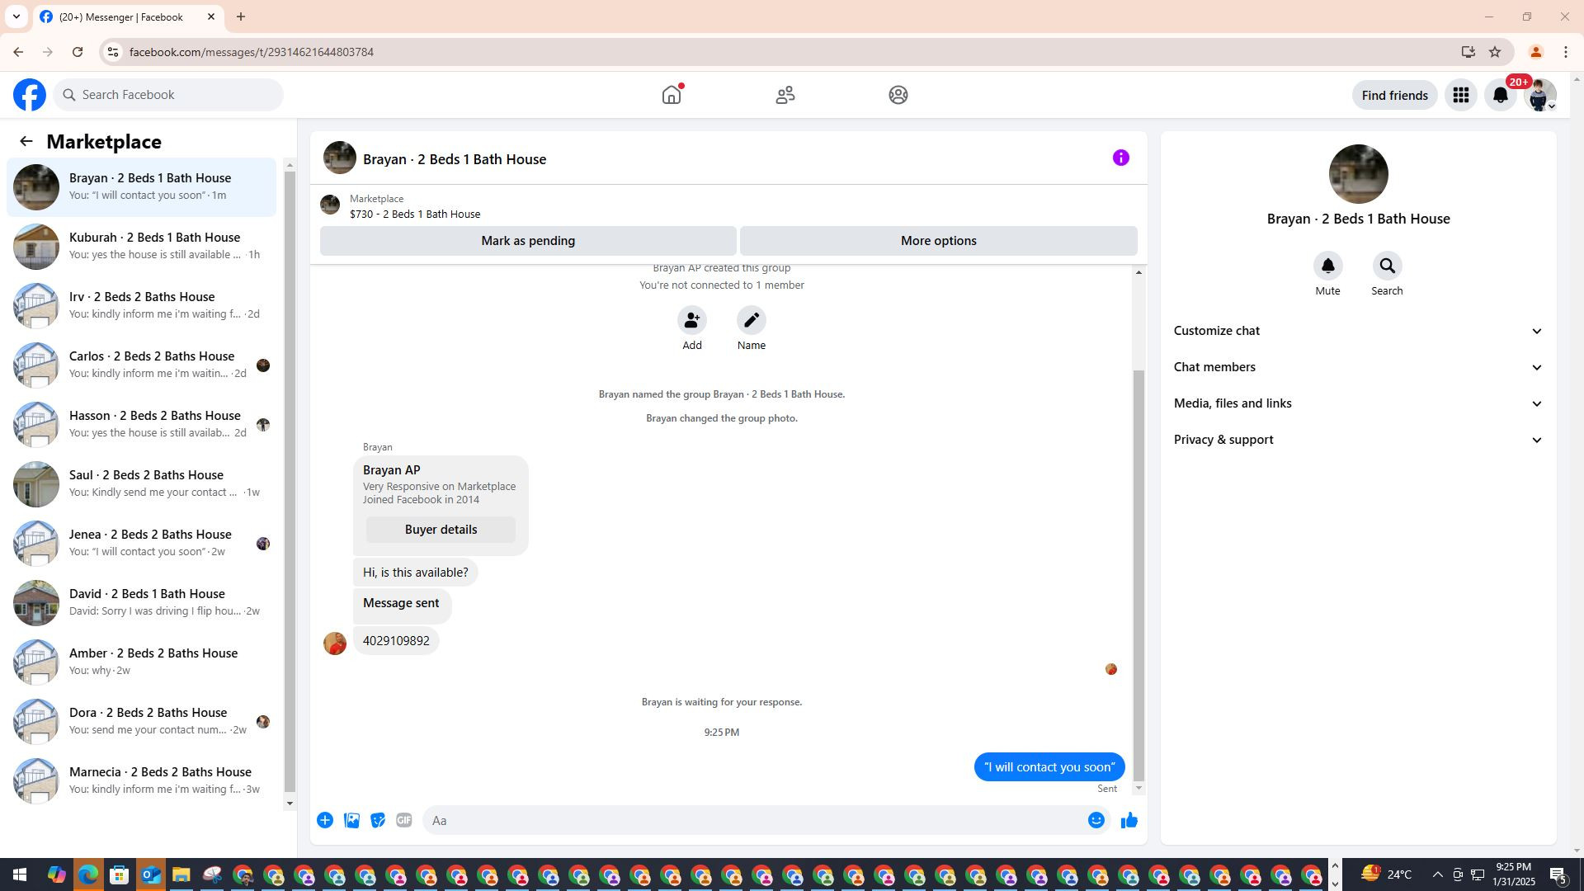Open David 2 Beds 1 Bath House chat
The height and width of the screenshot is (891, 1584).
coord(142,603)
